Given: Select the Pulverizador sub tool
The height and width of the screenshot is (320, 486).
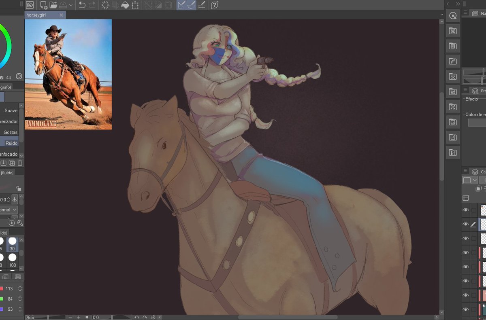Looking at the screenshot, I should coord(9,121).
